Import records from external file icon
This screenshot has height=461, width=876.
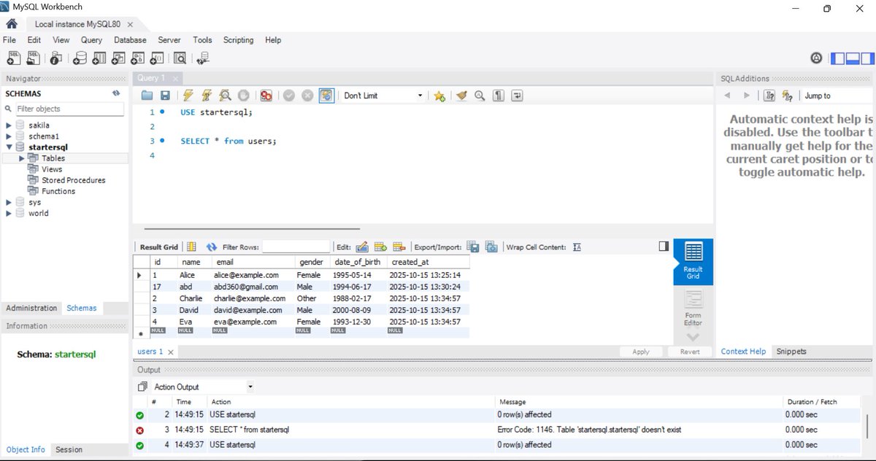pyautogui.click(x=491, y=247)
